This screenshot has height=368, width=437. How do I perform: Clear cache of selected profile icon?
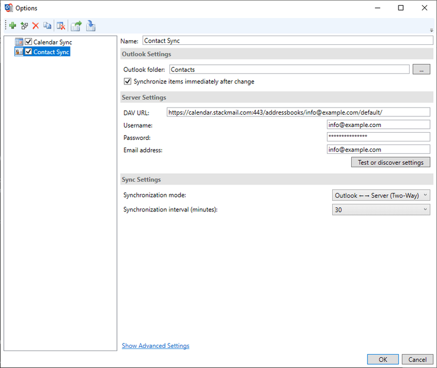pyautogui.click(x=61, y=26)
